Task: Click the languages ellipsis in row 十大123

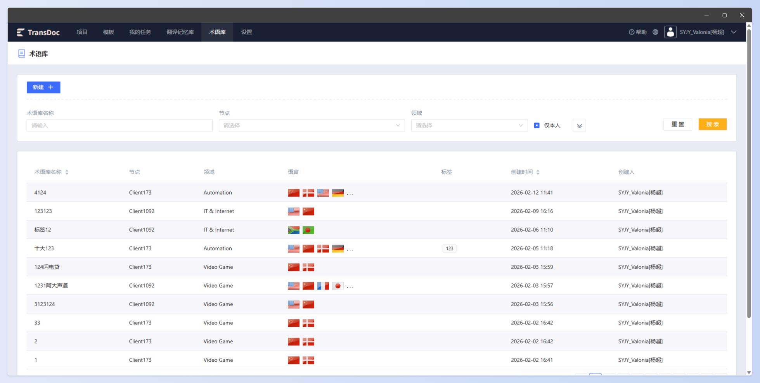Action: [x=350, y=249]
